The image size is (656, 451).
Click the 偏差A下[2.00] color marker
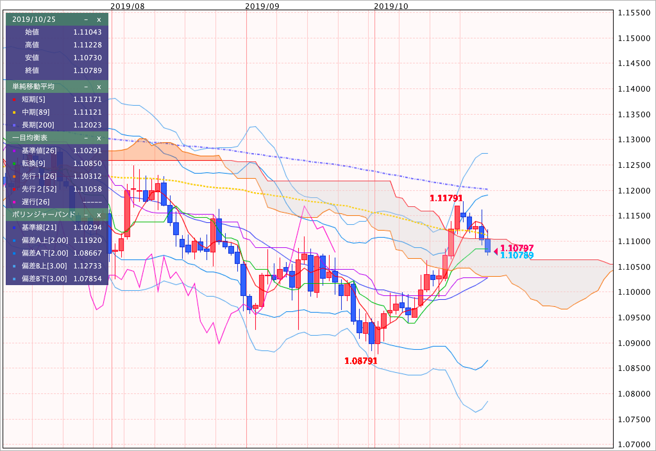coord(14,254)
